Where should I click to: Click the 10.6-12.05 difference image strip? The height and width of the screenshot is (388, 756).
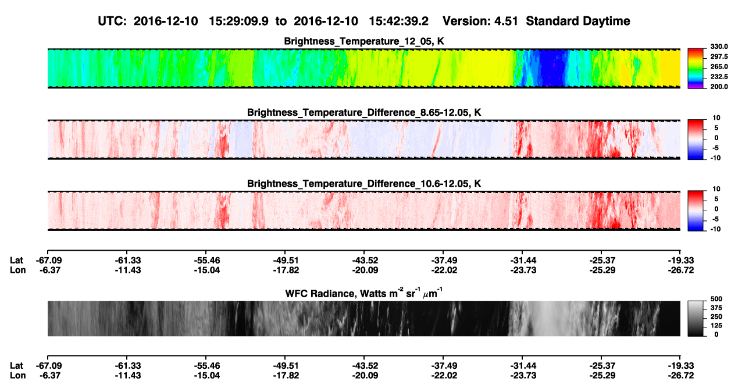pyautogui.click(x=364, y=211)
